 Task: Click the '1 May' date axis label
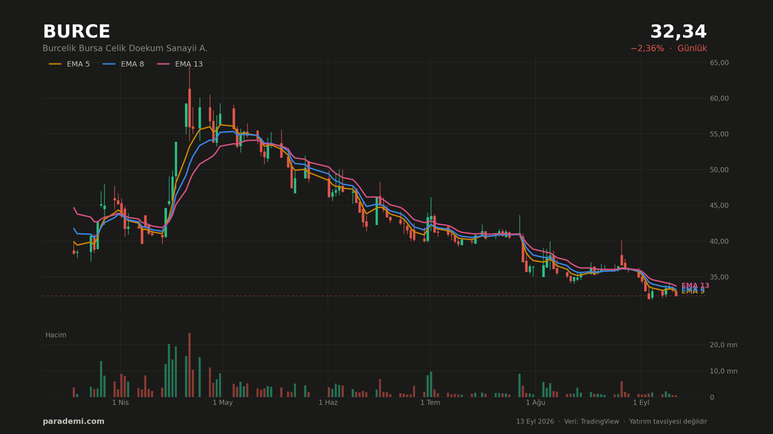[x=223, y=403]
